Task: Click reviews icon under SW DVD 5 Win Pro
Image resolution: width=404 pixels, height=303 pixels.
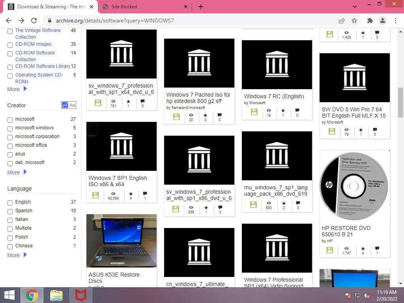Action: click(375, 129)
